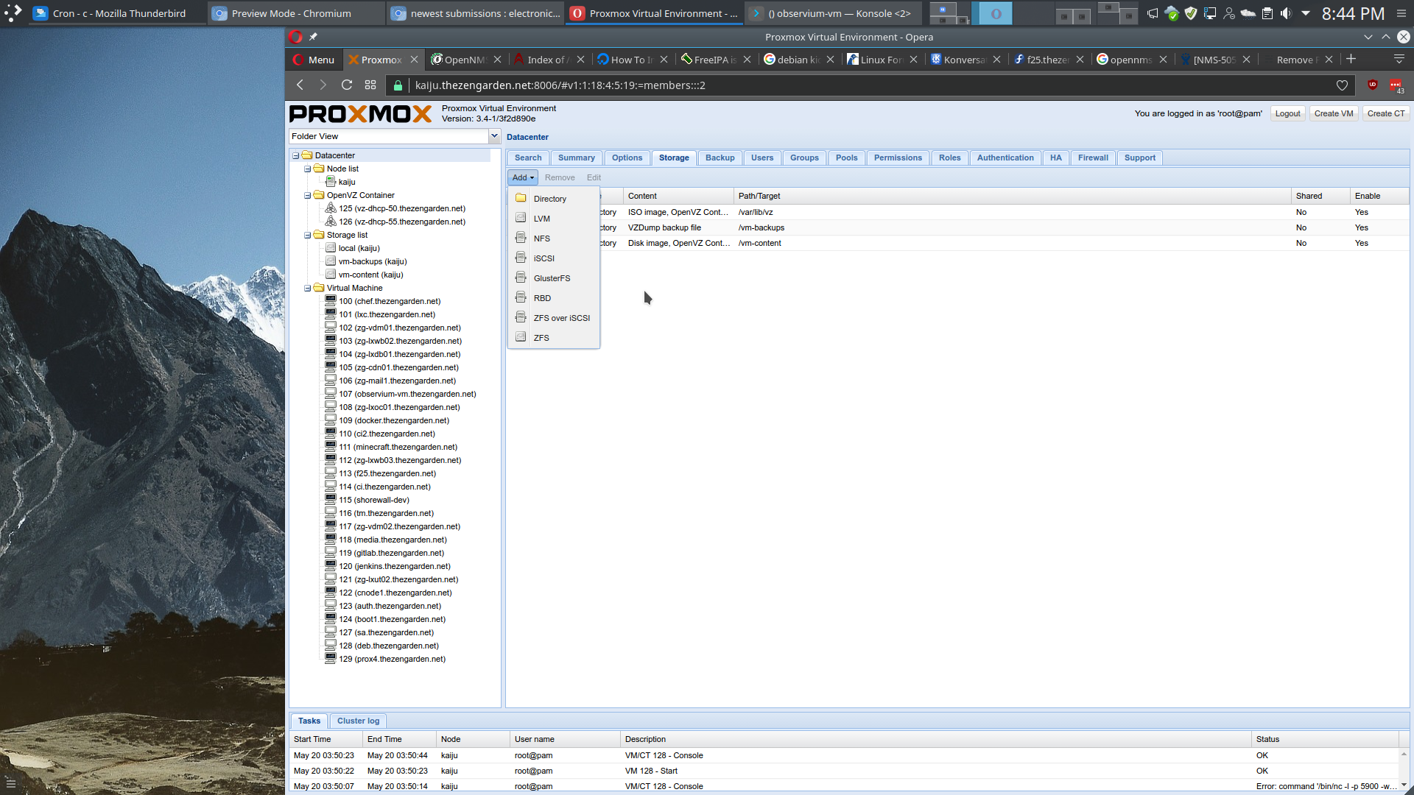This screenshot has height=795, width=1414.
Task: Select vm-backups (kaiju) storage icon
Action: coord(331,261)
